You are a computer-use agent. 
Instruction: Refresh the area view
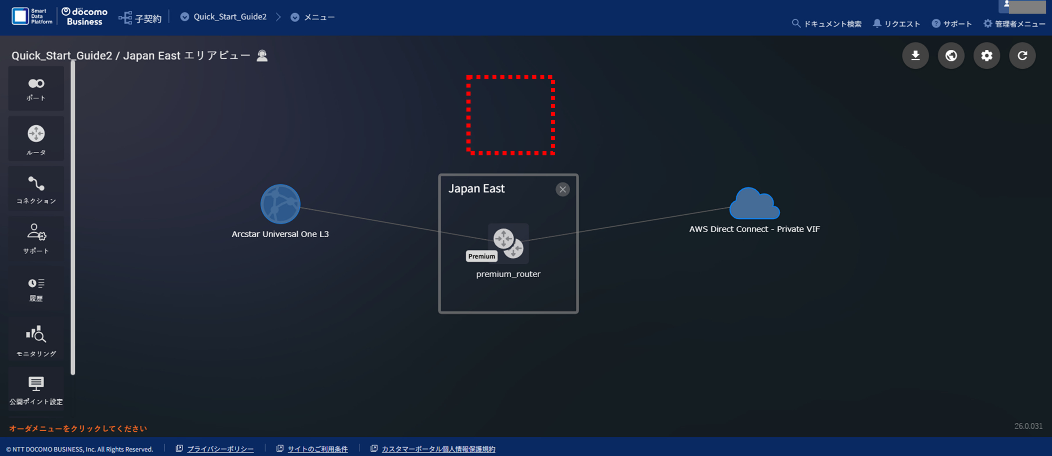(1022, 55)
